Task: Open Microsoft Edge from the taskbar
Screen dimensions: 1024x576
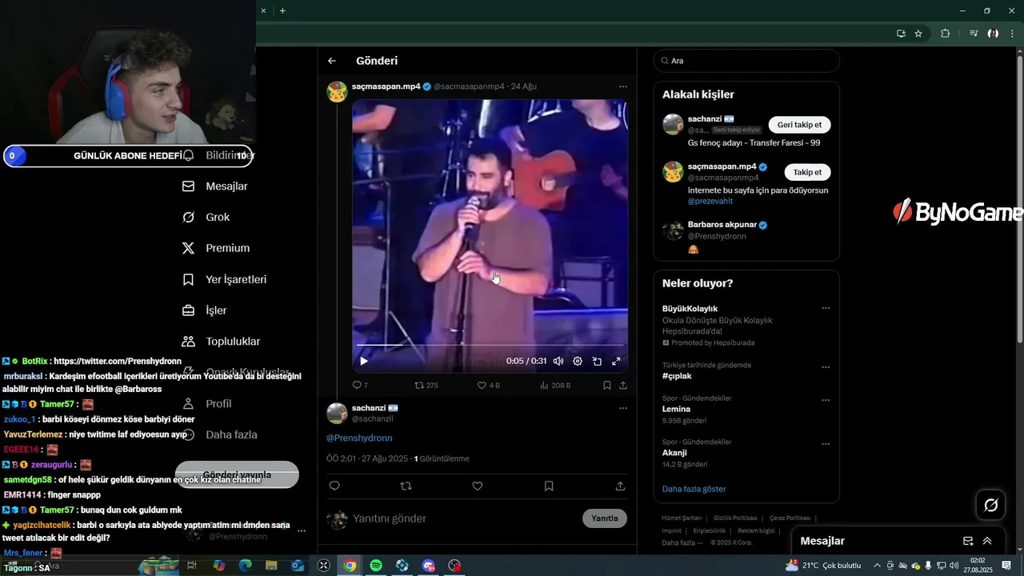Action: (246, 566)
